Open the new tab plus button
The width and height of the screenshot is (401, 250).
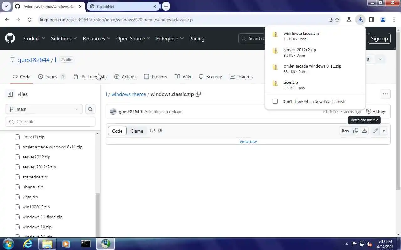pos(166,6)
